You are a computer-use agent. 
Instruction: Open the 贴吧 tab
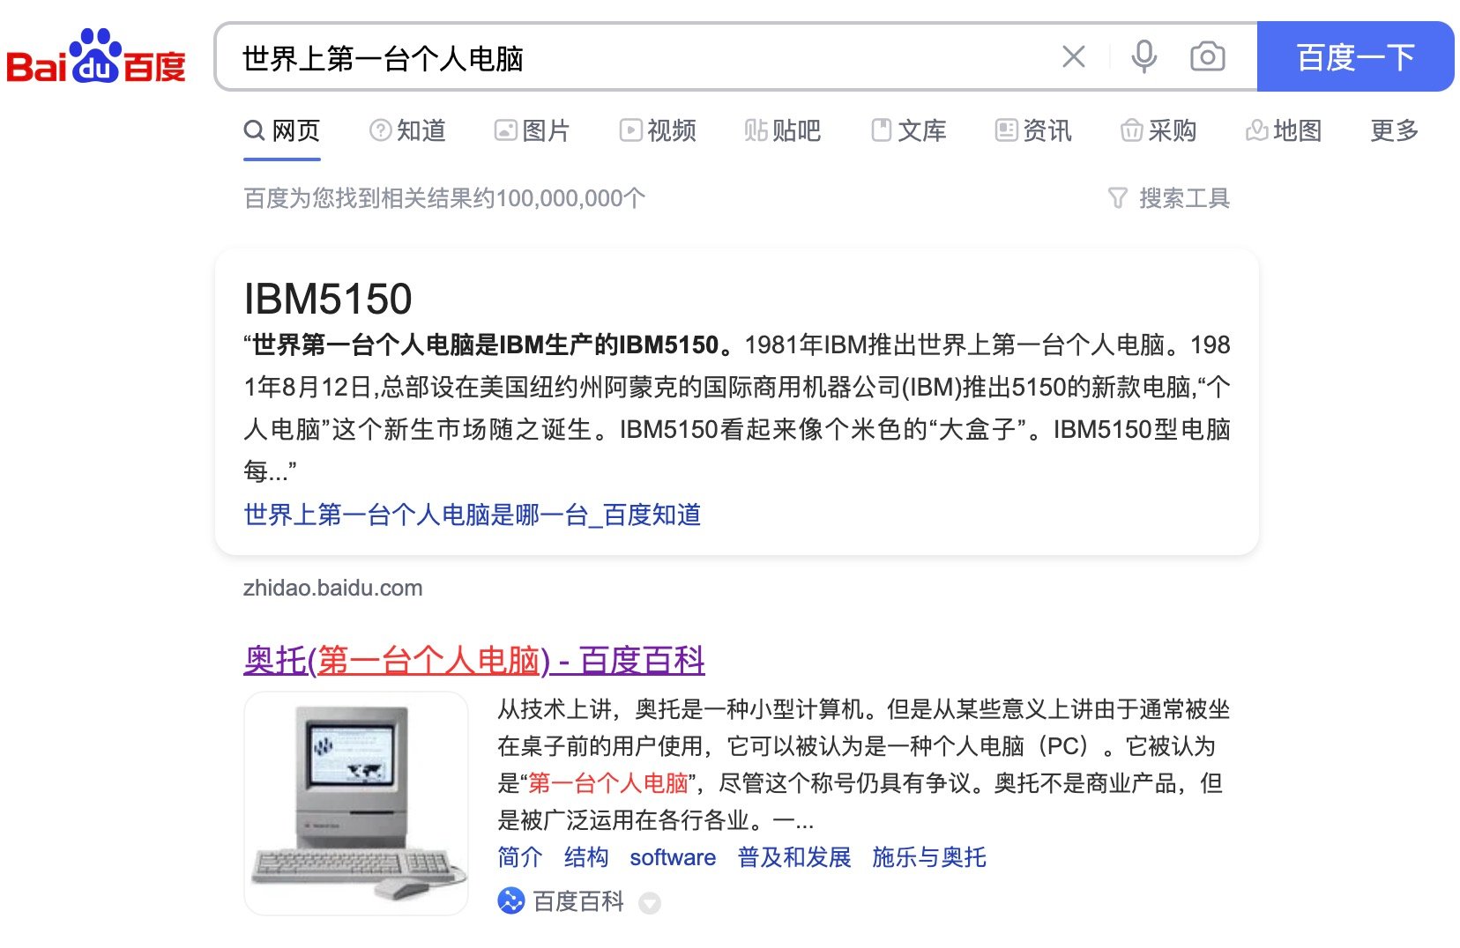pos(783,130)
